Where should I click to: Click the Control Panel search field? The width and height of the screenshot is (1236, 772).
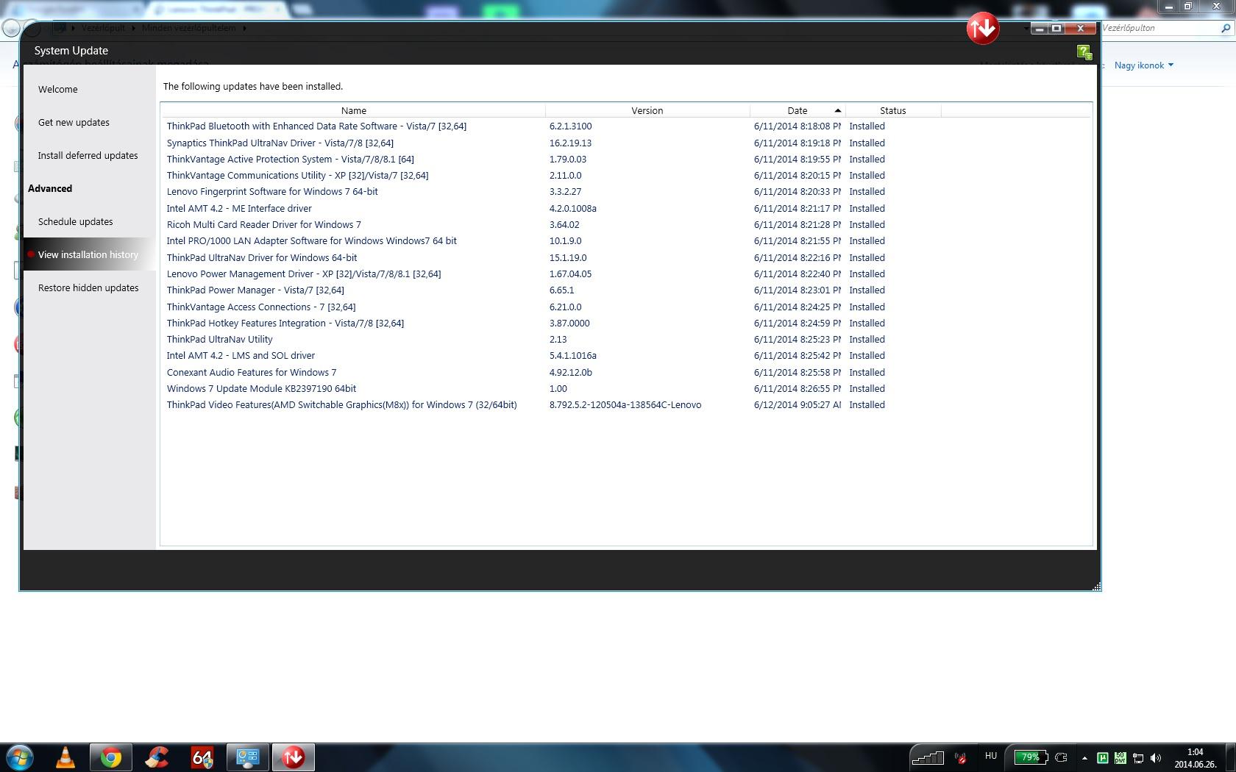[1159, 28]
